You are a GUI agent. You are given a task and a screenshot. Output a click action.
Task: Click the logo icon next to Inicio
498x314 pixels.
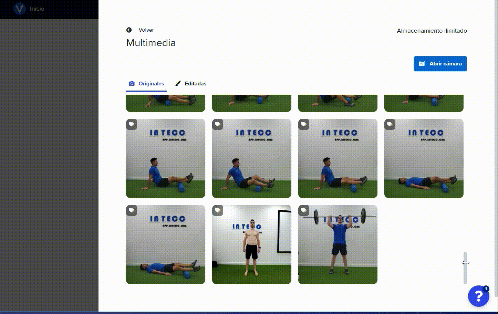pos(20,9)
